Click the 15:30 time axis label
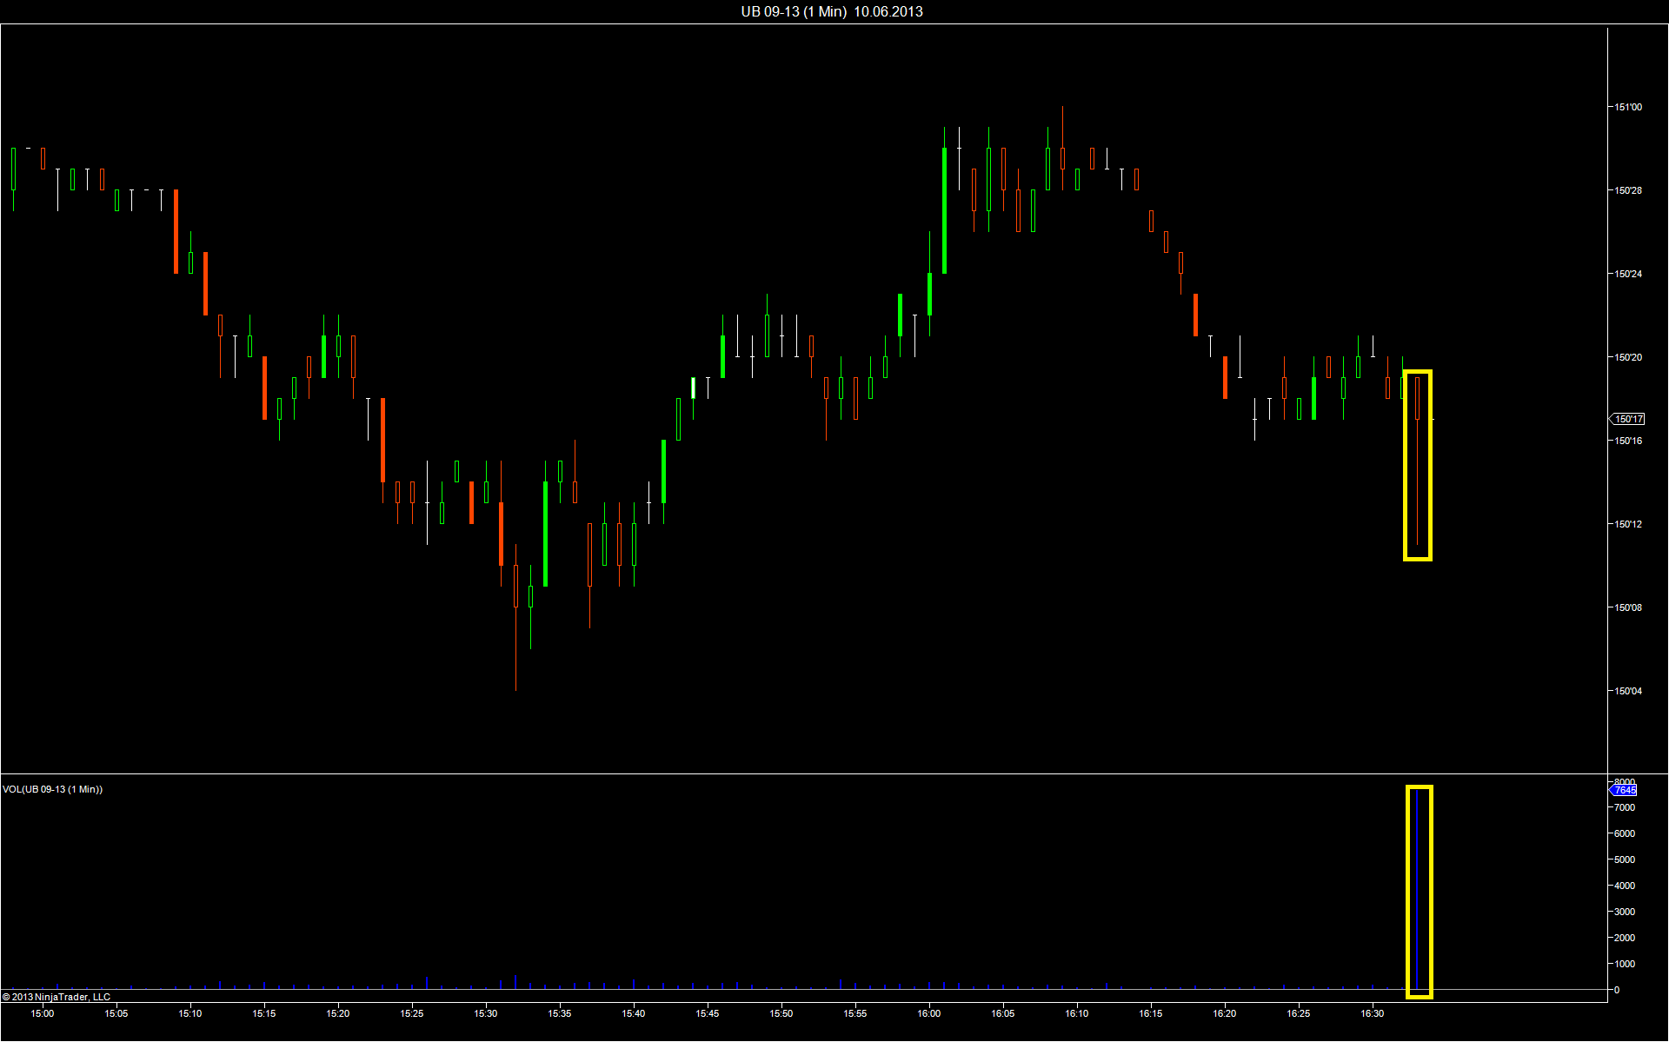Screen dimensions: 1669x1042 point(486,1013)
